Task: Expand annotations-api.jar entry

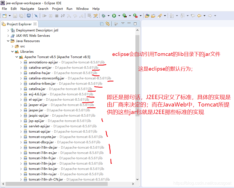Action: [x=21, y=62]
